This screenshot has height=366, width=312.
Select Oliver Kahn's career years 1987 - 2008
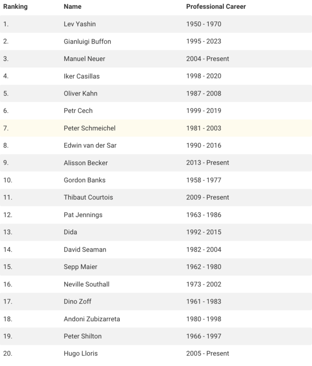(204, 93)
